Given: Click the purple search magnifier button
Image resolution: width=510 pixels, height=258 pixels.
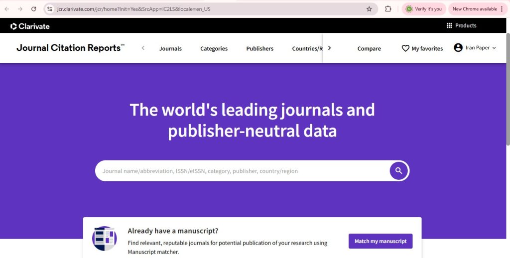Looking at the screenshot, I should tap(399, 171).
